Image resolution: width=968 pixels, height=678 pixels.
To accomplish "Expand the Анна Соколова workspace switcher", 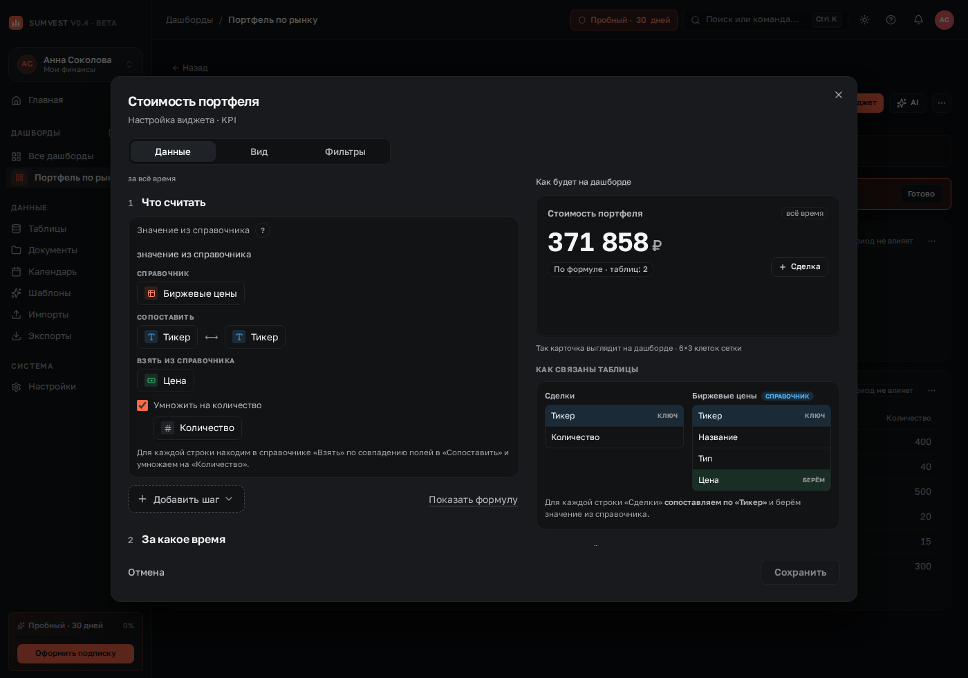I will (75, 64).
